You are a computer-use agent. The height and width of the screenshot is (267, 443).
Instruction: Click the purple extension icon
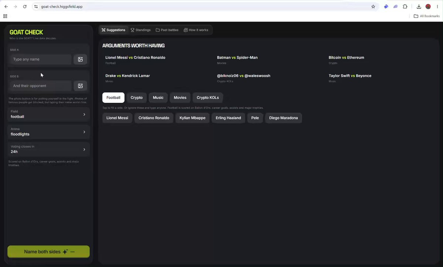(396, 7)
